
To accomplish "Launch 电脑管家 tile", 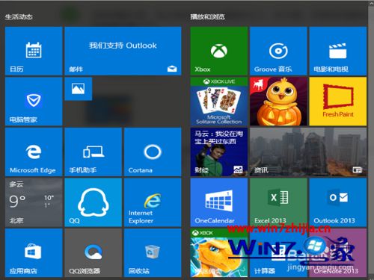I will coord(34,102).
